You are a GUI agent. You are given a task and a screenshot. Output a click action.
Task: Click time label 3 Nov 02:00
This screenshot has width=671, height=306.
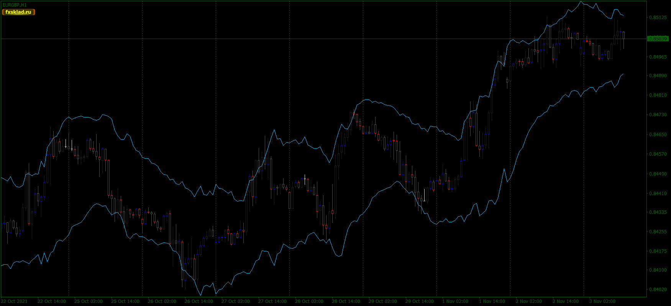602,301
